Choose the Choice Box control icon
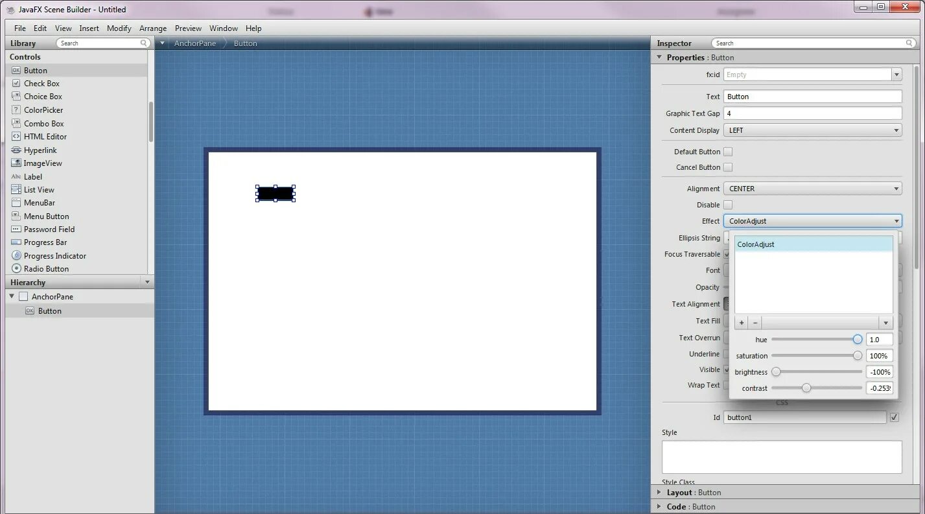The image size is (925, 514). pyautogui.click(x=16, y=97)
